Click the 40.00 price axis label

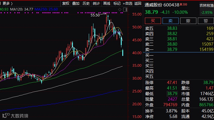137,53
